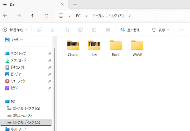The image size is (190, 131).
Task: Open the 並べ替え sort dropdown
Action: point(132,30)
